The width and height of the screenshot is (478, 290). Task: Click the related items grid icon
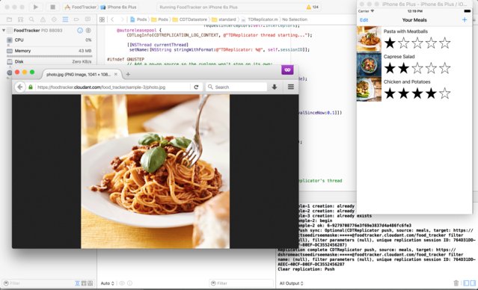pos(102,19)
